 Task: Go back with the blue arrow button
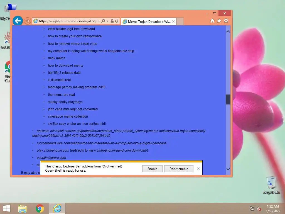click(x=18, y=21)
